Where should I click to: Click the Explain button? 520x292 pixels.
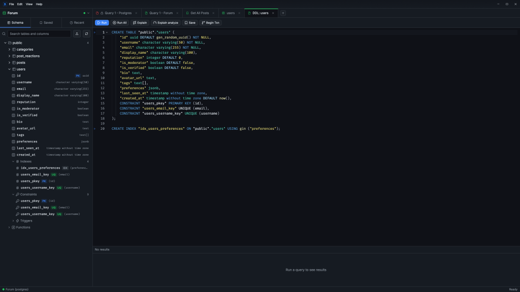pos(140,23)
